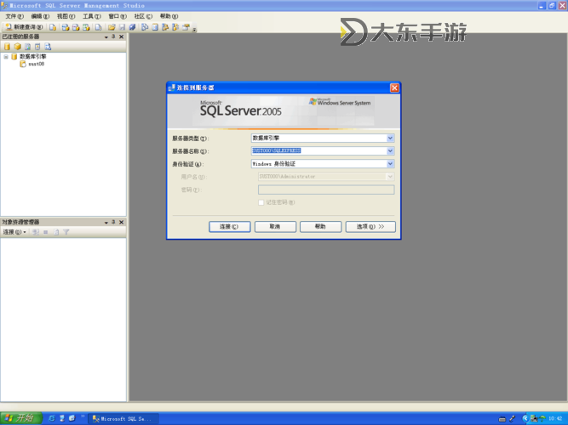Viewport: 568px width, 425px height.
Task: Click the Save toolbar icon
Action: (x=122, y=27)
